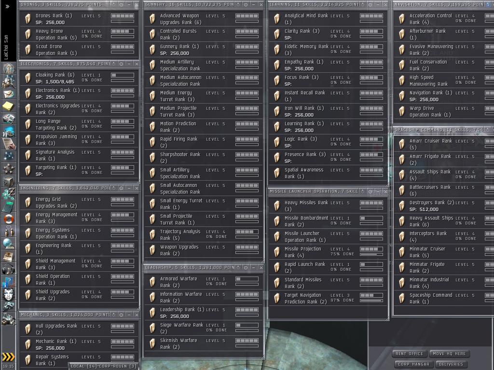The width and height of the screenshot is (494, 370).
Task: Open the wallet coins icon
Action: (x=9, y=193)
